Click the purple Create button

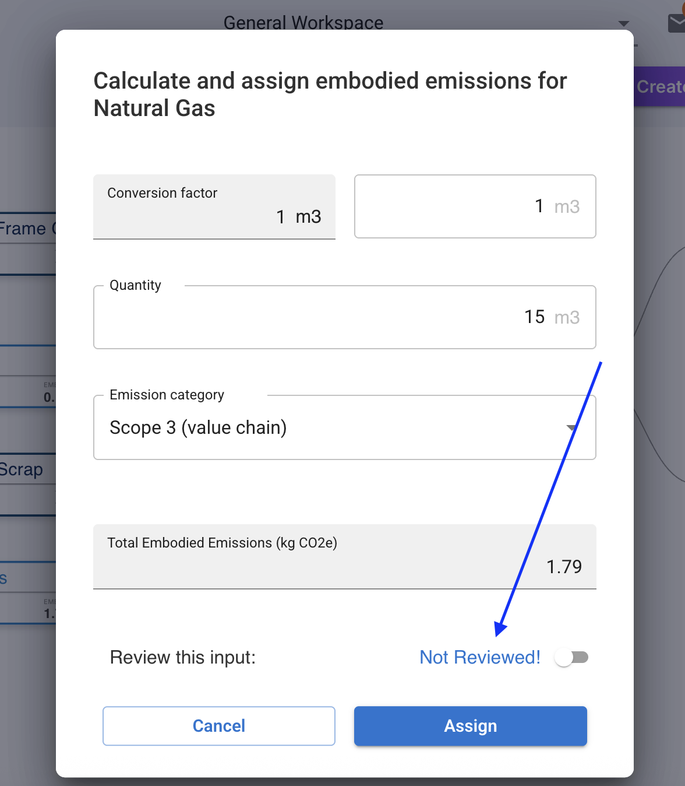(x=660, y=87)
